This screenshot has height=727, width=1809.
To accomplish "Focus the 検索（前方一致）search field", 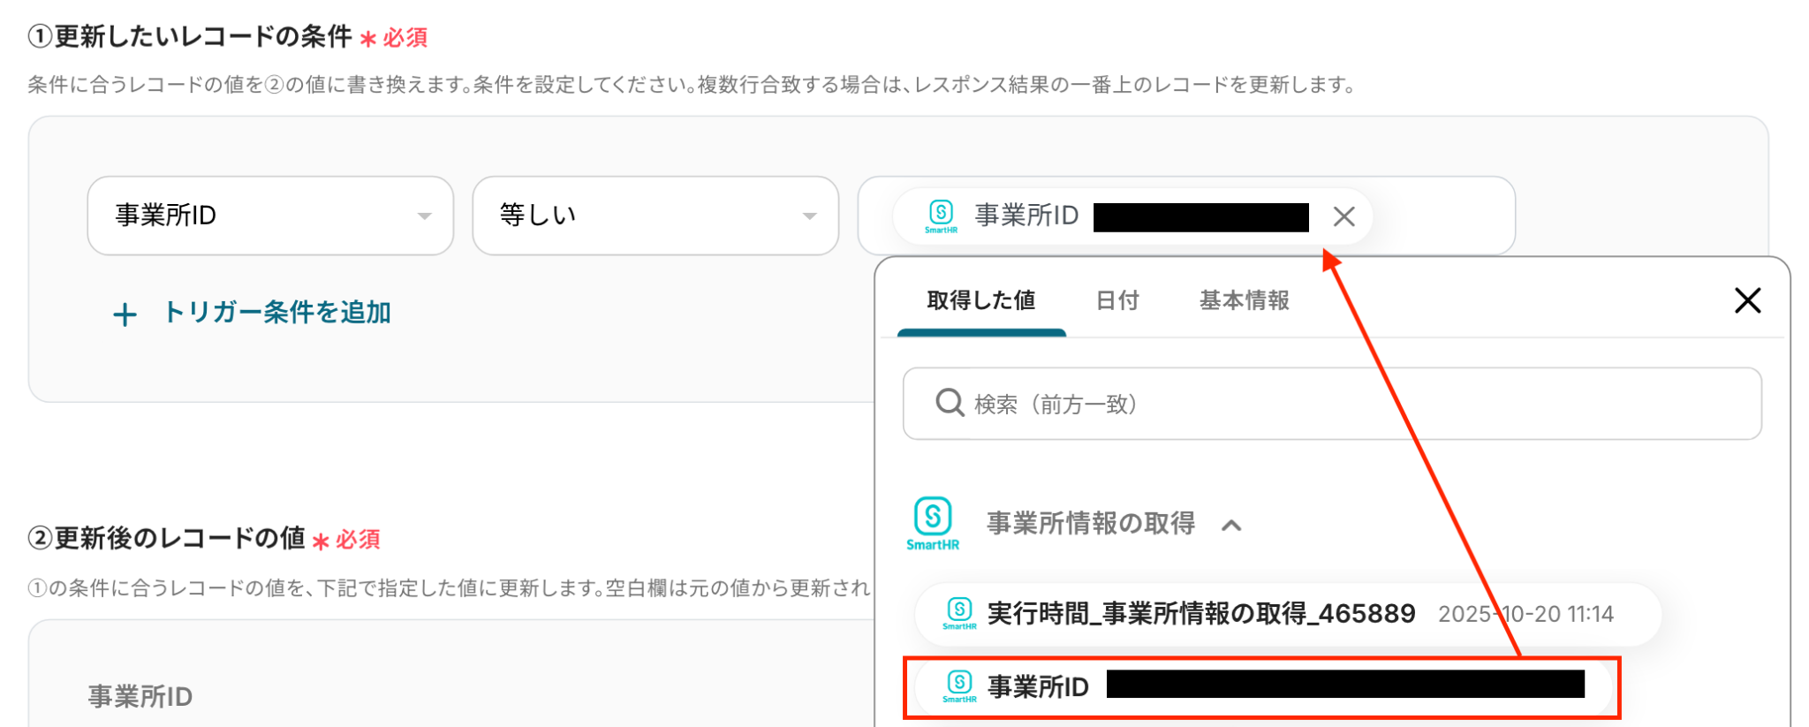I will pyautogui.click(x=1351, y=404).
